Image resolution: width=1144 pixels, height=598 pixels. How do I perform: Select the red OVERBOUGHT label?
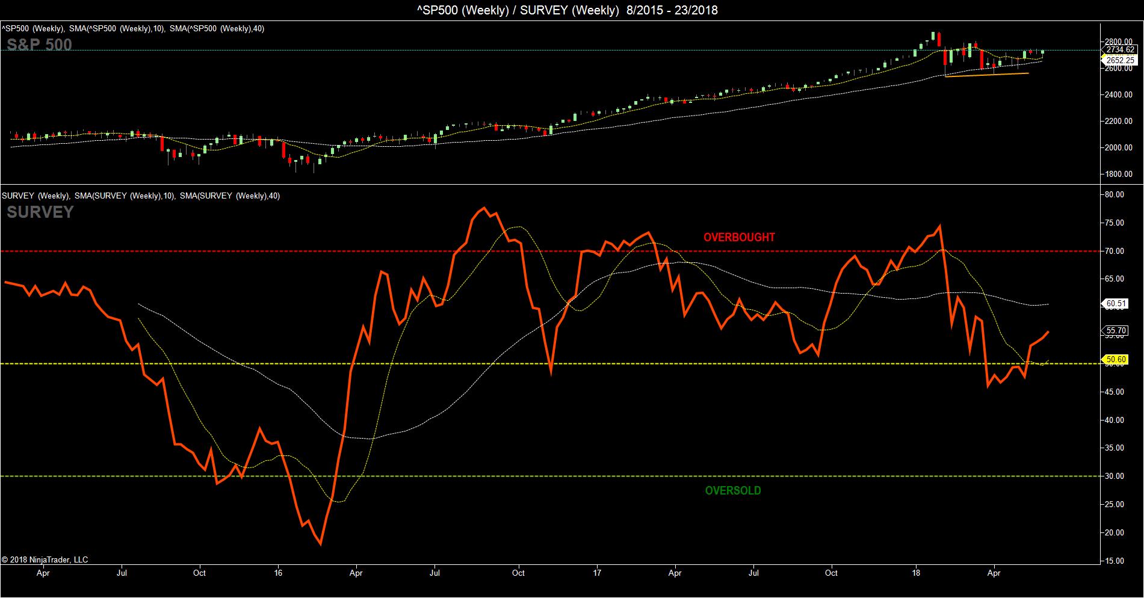tap(739, 237)
